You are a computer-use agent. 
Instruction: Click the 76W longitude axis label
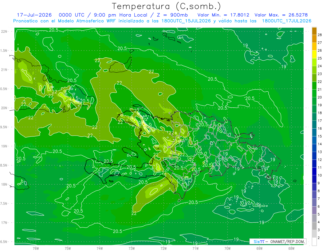(36, 248)
